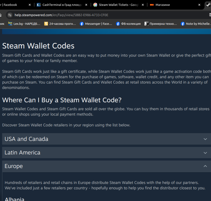Click the Latin America chevron arrow
Viewport: 211px width, 201px height.
click(x=205, y=153)
